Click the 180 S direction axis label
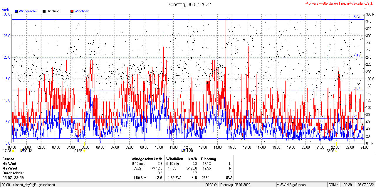This screenshot has height=188, width=376. [x=370, y=79]
